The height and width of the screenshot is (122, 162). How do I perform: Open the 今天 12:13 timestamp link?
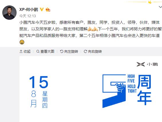click(27, 16)
